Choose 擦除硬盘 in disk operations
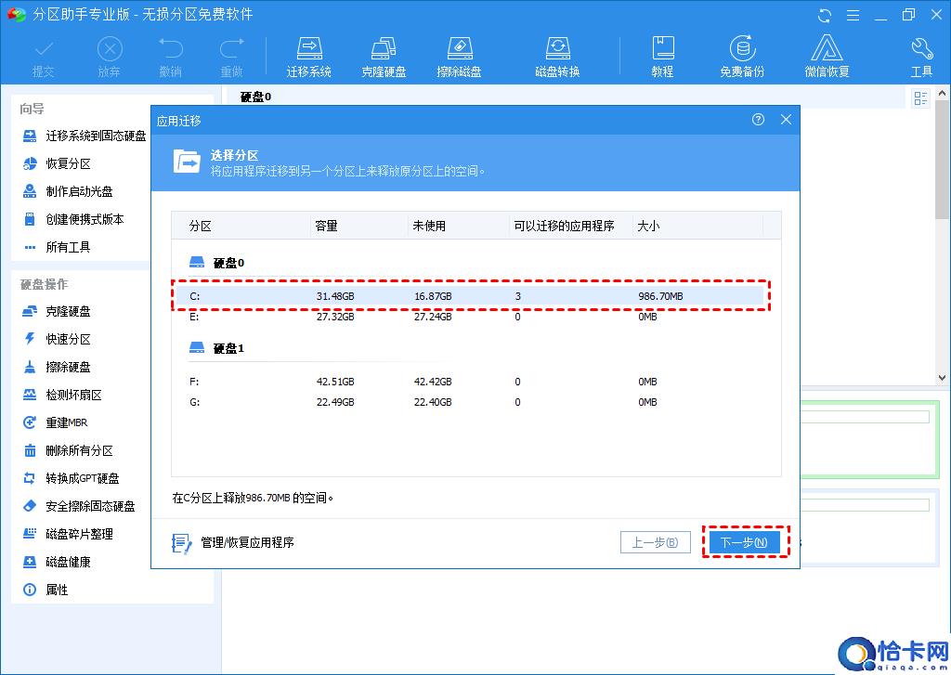The height and width of the screenshot is (675, 951). 57,368
